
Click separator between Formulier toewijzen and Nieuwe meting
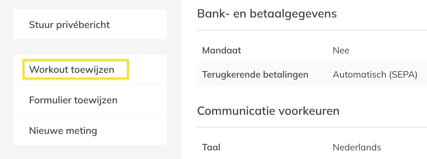pos(90,115)
